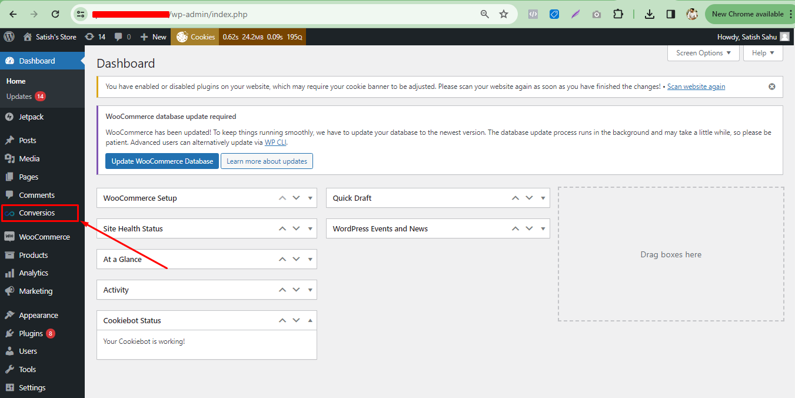Image resolution: width=795 pixels, height=398 pixels.
Task: Reload the page
Action: click(x=55, y=14)
